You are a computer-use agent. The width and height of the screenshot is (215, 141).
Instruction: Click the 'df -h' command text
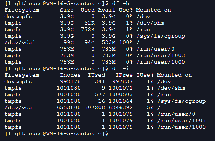coord(121,3)
